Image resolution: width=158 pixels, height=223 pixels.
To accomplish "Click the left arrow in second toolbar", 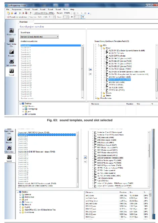I will pyautogui.click(x=72, y=17).
